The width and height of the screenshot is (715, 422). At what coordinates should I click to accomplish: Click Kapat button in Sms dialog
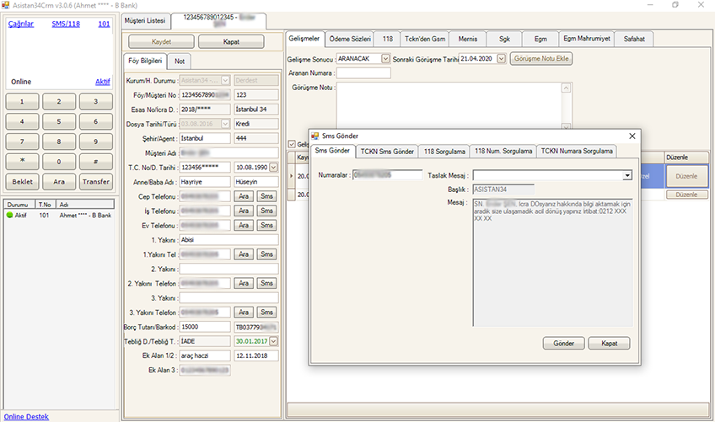tap(610, 343)
